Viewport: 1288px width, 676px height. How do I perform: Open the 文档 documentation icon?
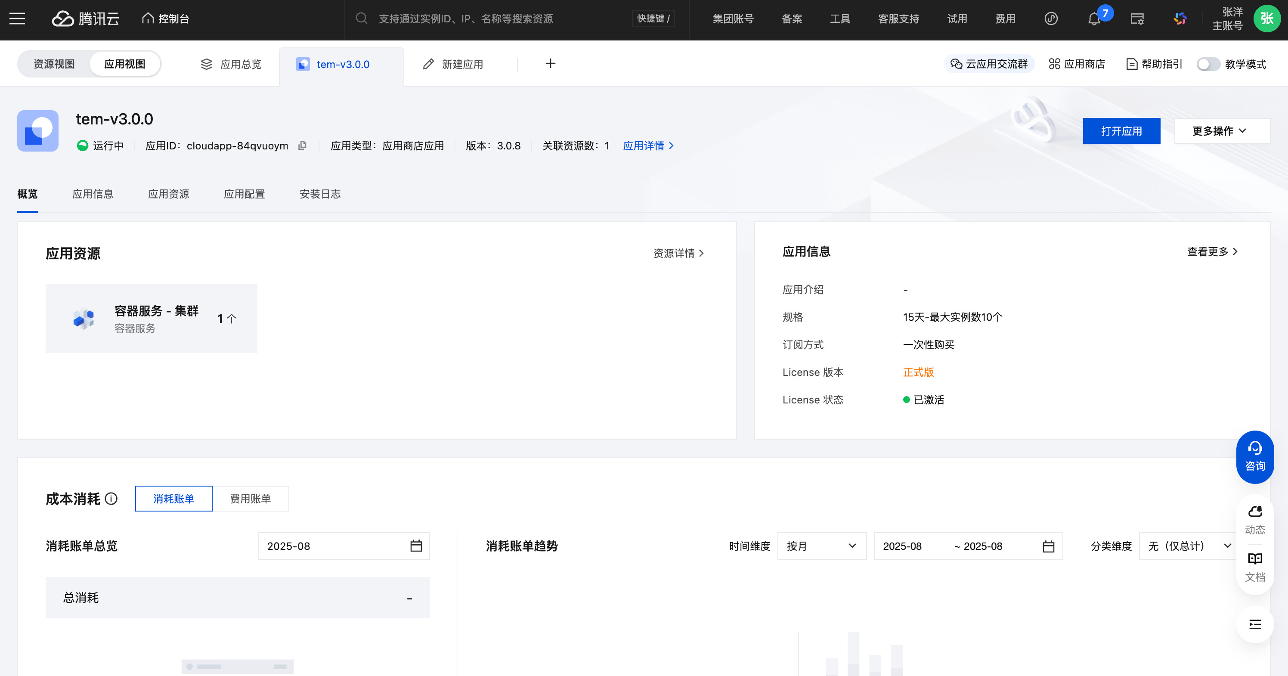tap(1254, 567)
